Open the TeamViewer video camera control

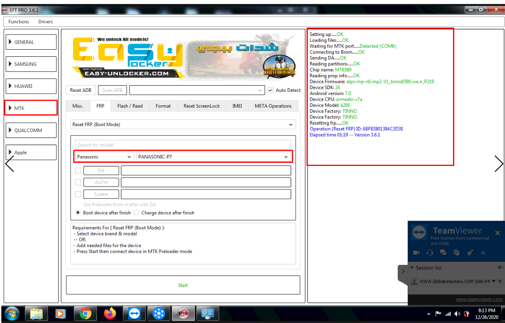pyautogui.click(x=416, y=252)
